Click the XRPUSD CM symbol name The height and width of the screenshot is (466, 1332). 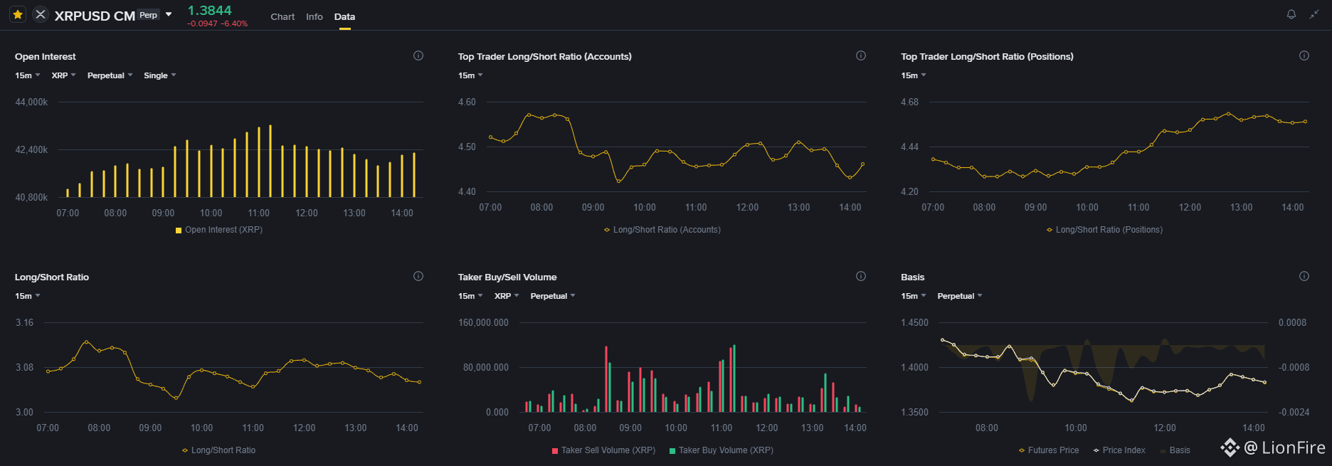point(95,16)
